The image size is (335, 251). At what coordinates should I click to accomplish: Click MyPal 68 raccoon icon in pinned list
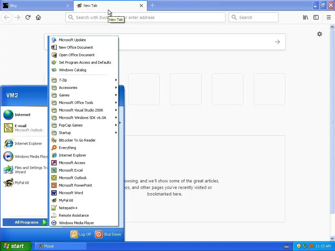8,183
